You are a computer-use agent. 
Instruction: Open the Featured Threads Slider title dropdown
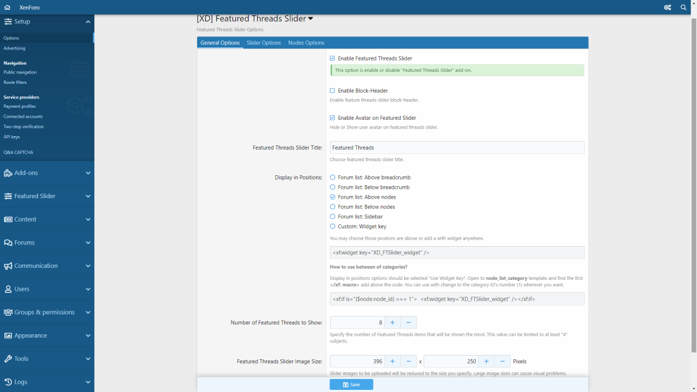click(x=310, y=19)
